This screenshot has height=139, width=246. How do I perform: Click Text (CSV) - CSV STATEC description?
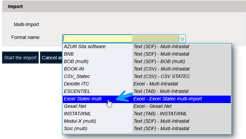[162, 76]
